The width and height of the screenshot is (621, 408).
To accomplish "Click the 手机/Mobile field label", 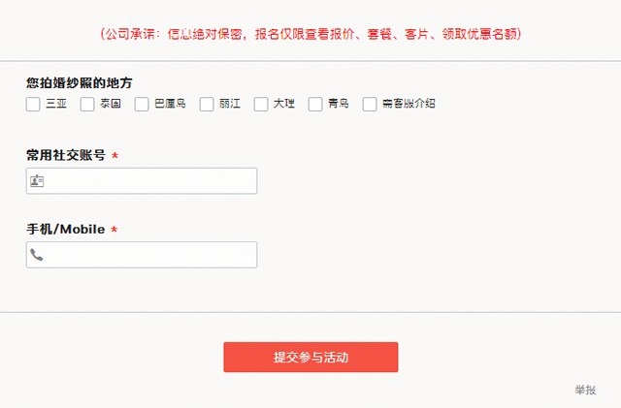I will click(65, 230).
